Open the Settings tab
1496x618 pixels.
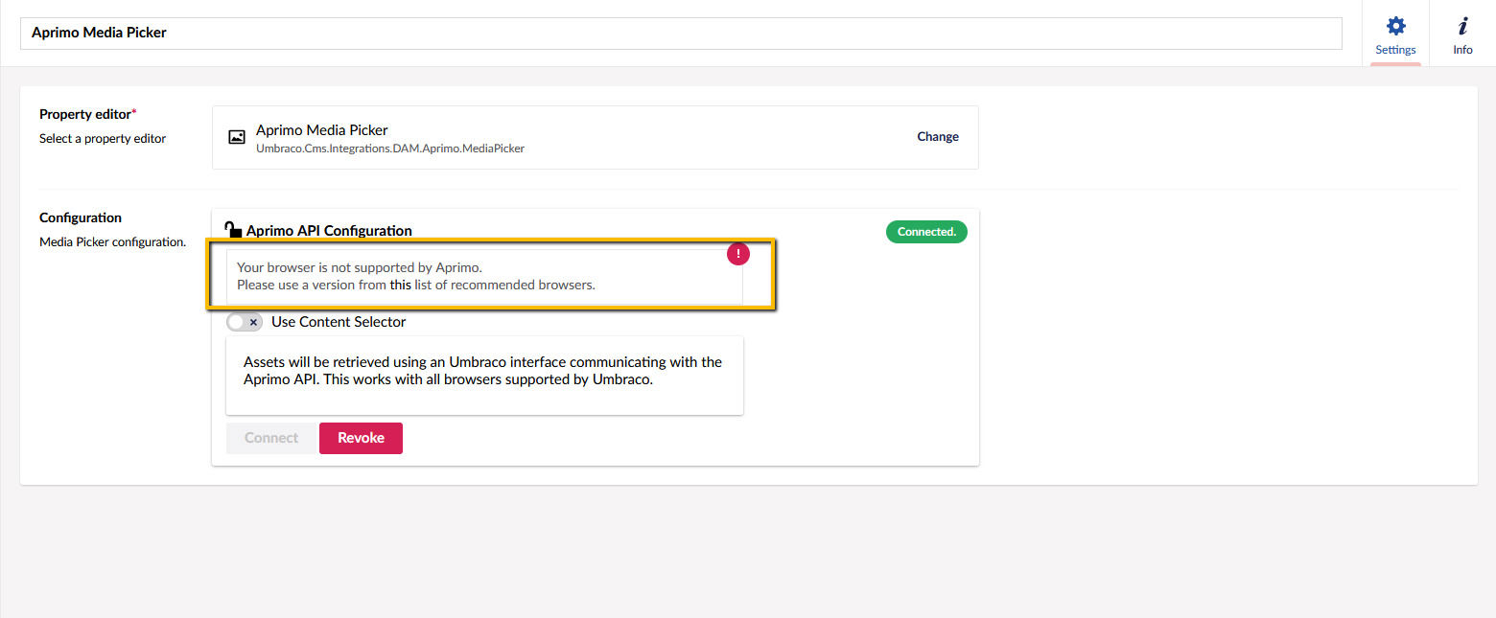[1395, 34]
